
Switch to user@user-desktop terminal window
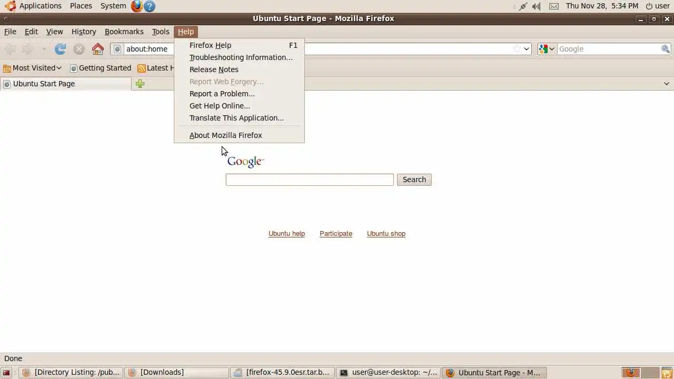pos(389,372)
